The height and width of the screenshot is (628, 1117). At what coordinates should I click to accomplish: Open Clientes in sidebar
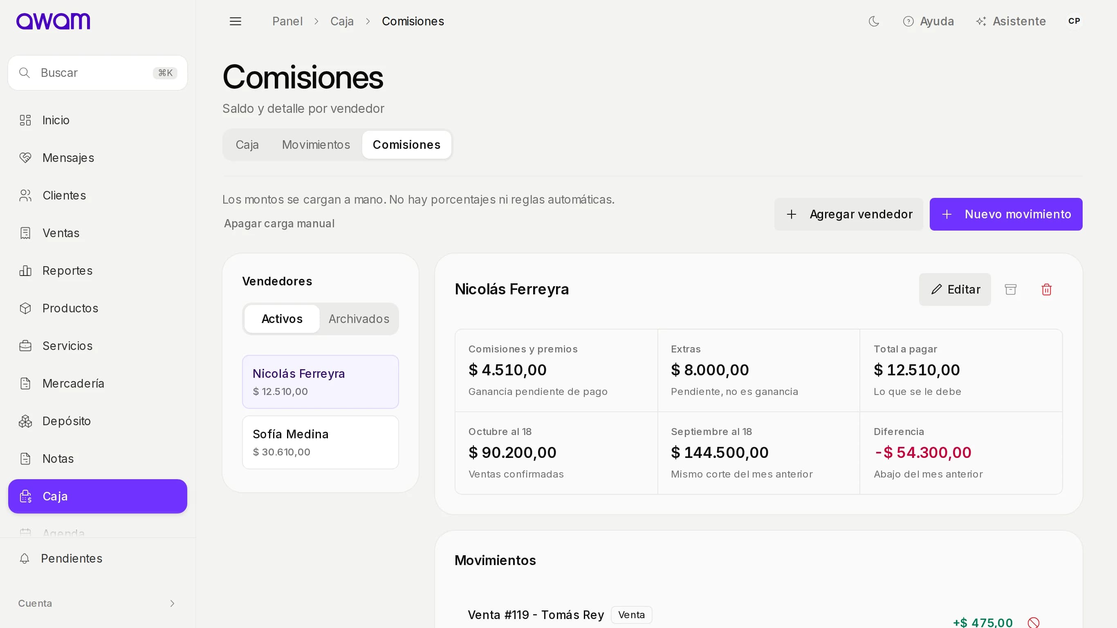98,195
